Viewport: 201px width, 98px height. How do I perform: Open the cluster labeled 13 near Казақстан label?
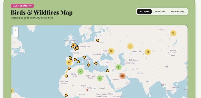[130, 46]
